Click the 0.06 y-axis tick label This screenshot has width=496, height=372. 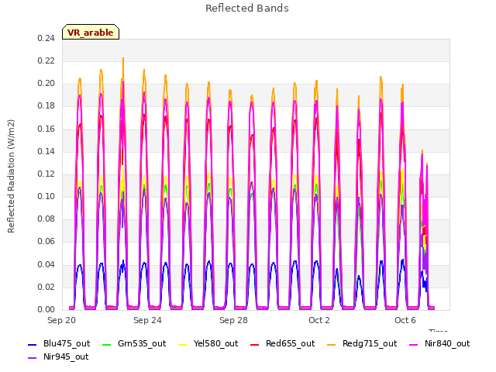tap(46, 242)
